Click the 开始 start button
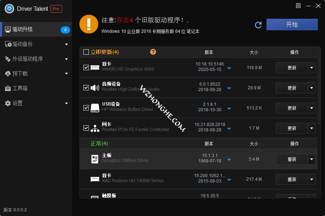 point(292,25)
